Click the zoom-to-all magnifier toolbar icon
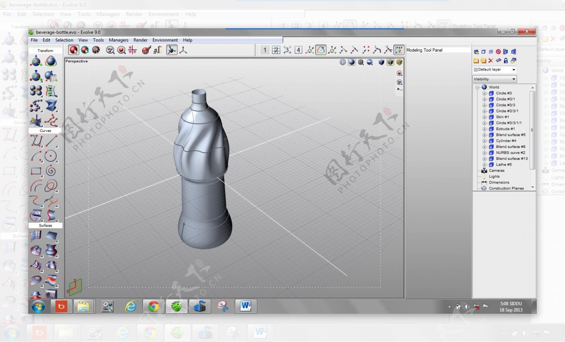 (110, 50)
